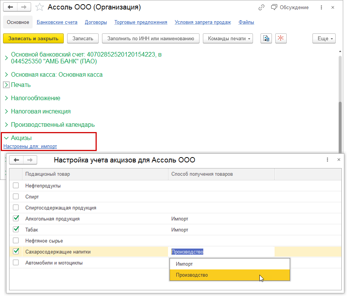Click the document exchange icon in toolbar
Image resolution: width=347 pixels, height=296 pixels.
click(266, 38)
